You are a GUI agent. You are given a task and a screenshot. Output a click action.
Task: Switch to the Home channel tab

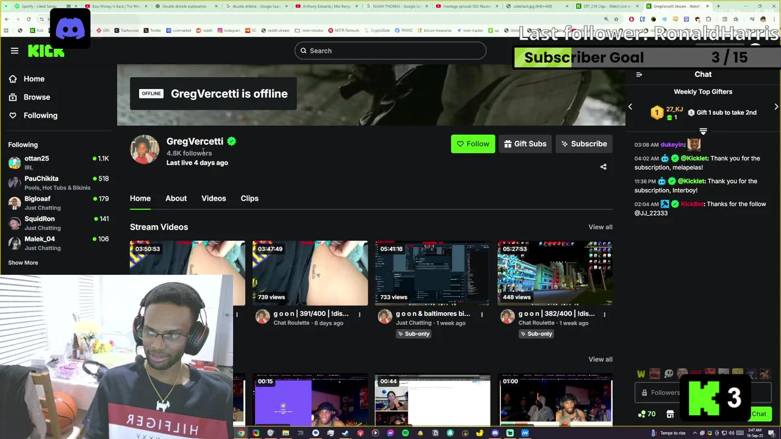pos(140,198)
